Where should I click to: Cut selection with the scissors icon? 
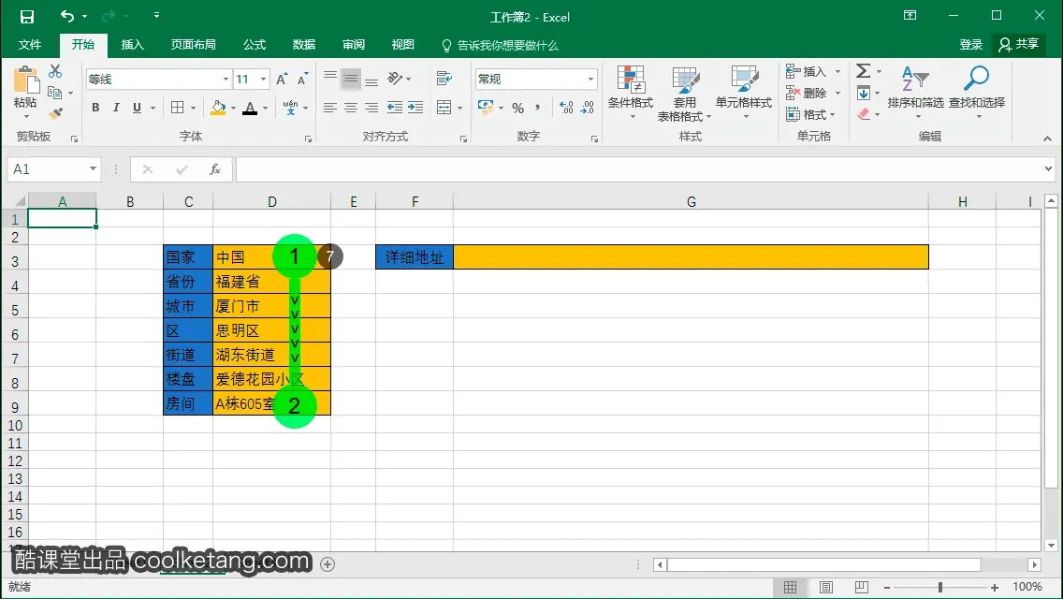pos(55,71)
